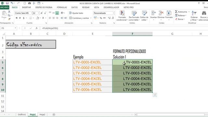Toggle underline (S) formatting
208x117 pixels.
click(24, 18)
